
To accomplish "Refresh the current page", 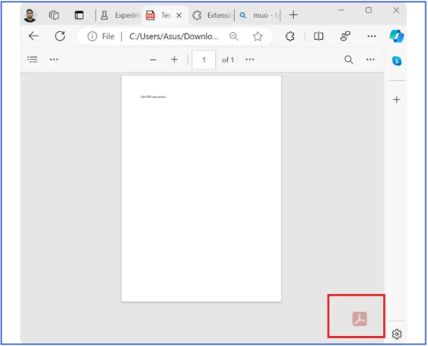I will click(60, 36).
